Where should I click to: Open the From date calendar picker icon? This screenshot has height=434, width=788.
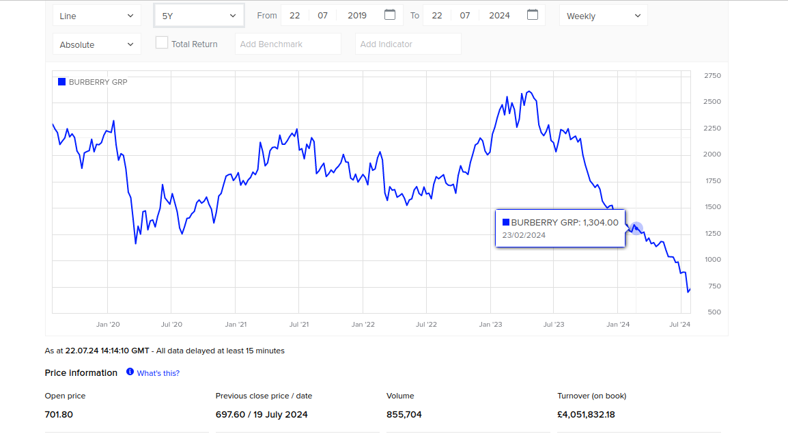click(x=390, y=15)
